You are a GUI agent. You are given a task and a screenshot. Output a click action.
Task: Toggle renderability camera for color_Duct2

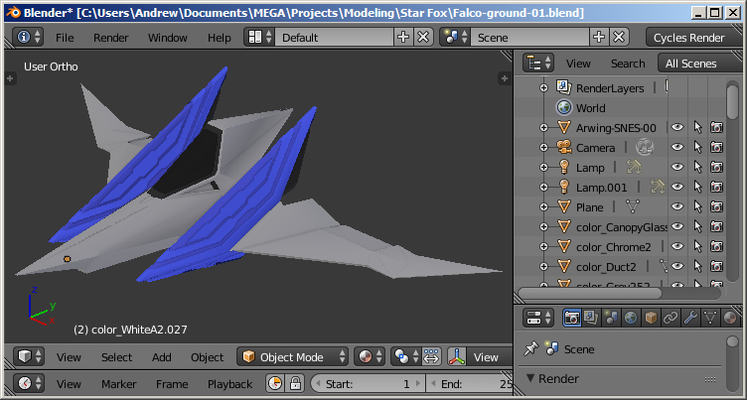(x=716, y=267)
